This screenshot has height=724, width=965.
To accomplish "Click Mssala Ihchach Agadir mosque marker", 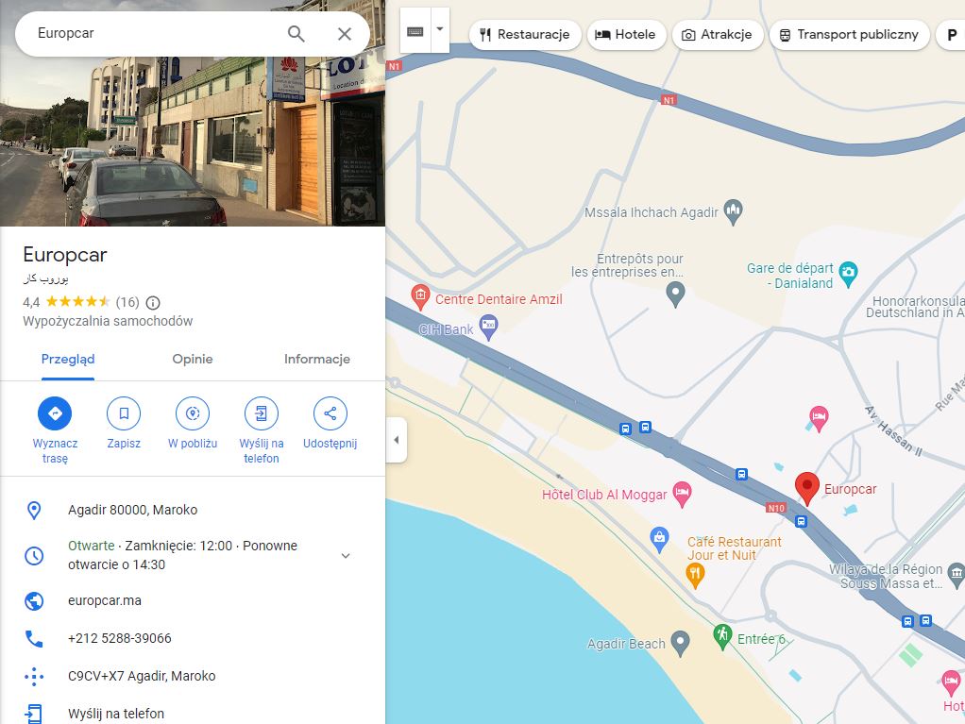I will click(x=733, y=212).
